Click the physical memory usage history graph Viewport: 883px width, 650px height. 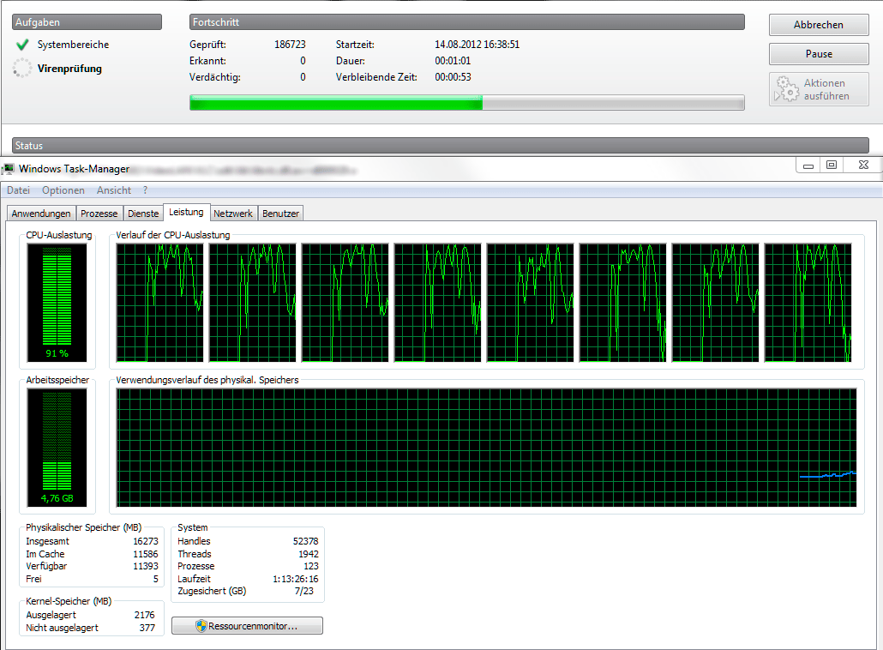(x=487, y=448)
